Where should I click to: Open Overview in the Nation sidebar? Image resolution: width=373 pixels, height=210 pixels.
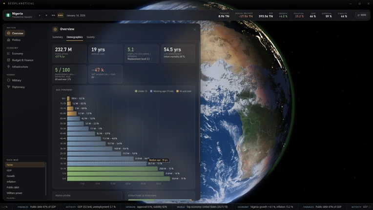(15, 33)
